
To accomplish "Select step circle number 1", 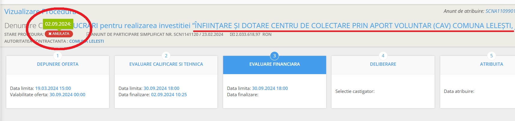I will coord(58,56).
